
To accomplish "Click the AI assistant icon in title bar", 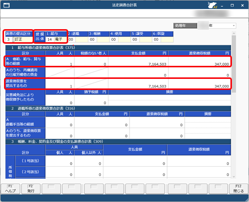I will point(212,5).
